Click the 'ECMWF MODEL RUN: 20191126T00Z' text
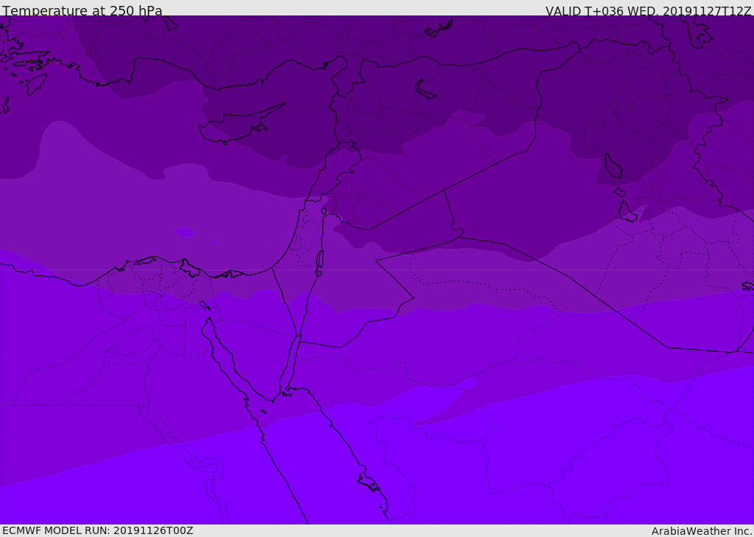 coord(98,530)
